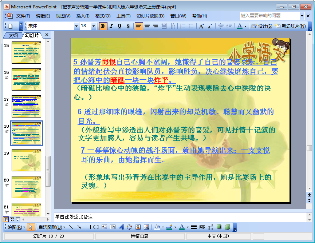Toggle text Shadow formatting
Screen dimensions: 315x243
pyautogui.click(x=128, y=26)
